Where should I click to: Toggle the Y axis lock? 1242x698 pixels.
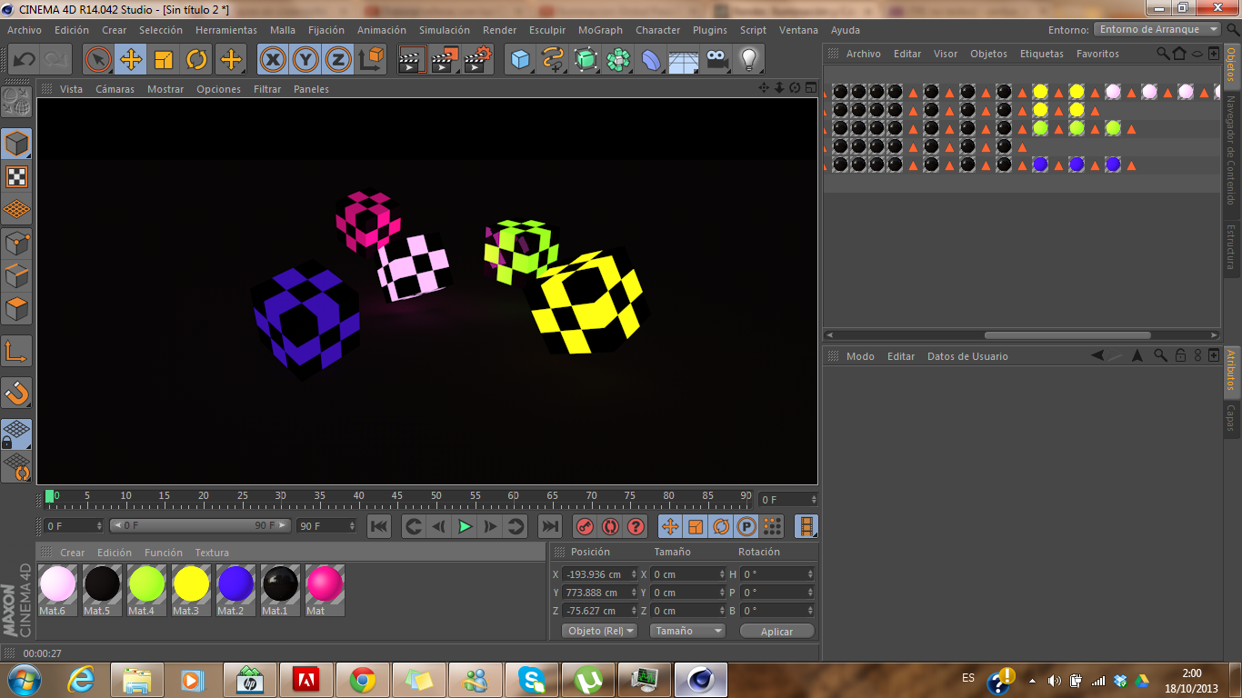point(305,60)
